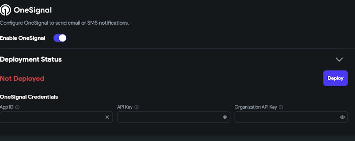Show info tooltip for App ID
This screenshot has height=141, width=355.
point(17,107)
